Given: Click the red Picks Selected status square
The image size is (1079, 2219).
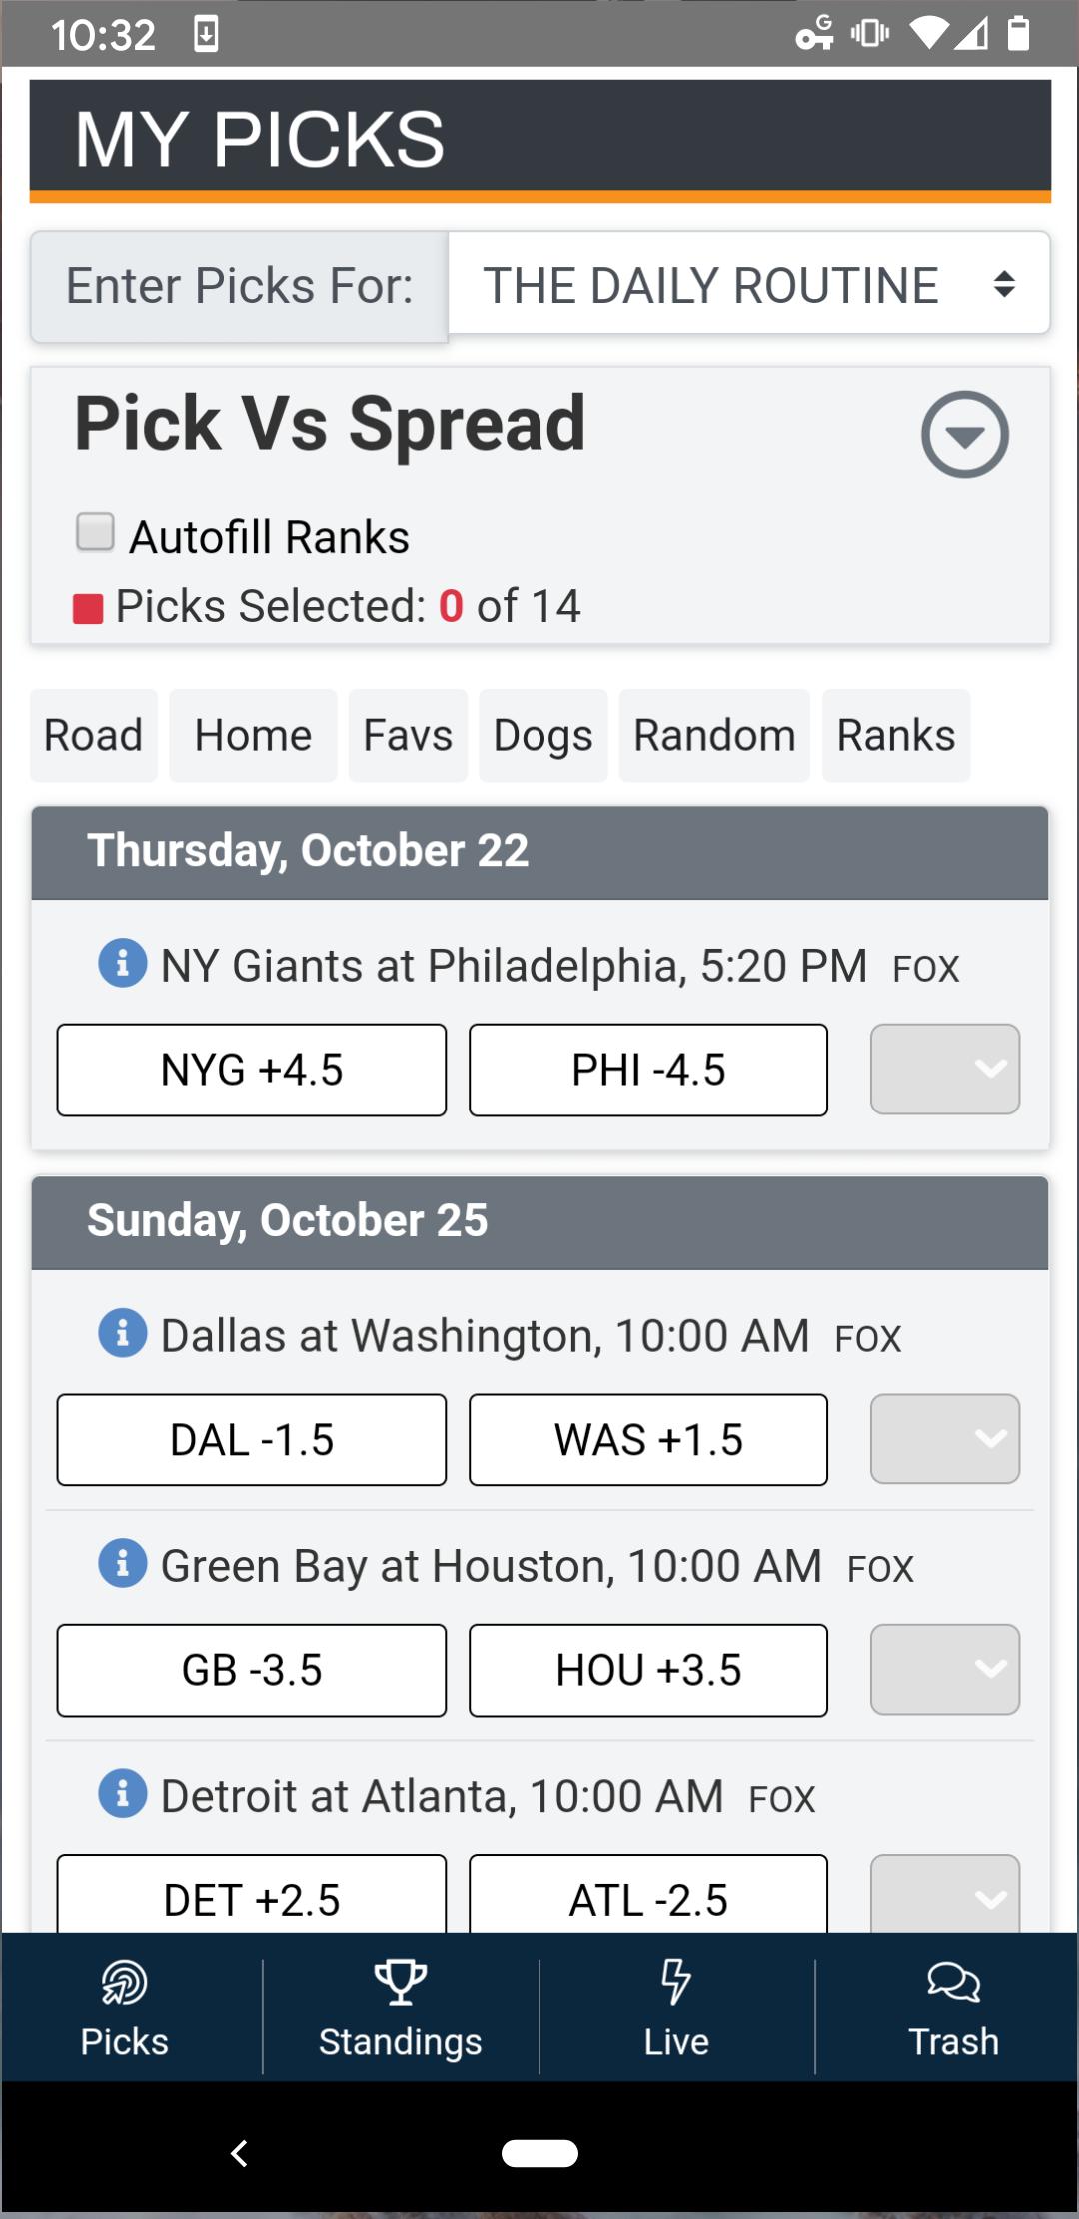Looking at the screenshot, I should click(88, 608).
